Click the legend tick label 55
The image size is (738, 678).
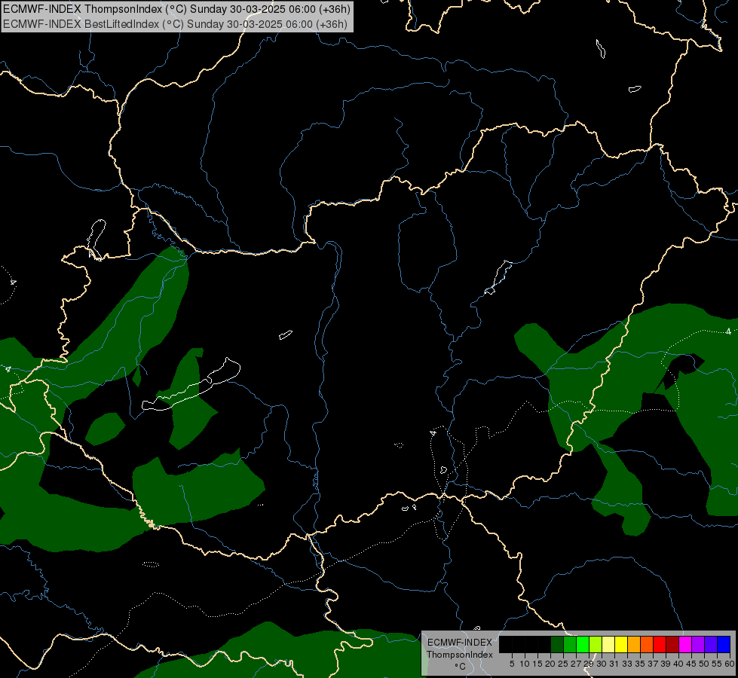pos(717,664)
